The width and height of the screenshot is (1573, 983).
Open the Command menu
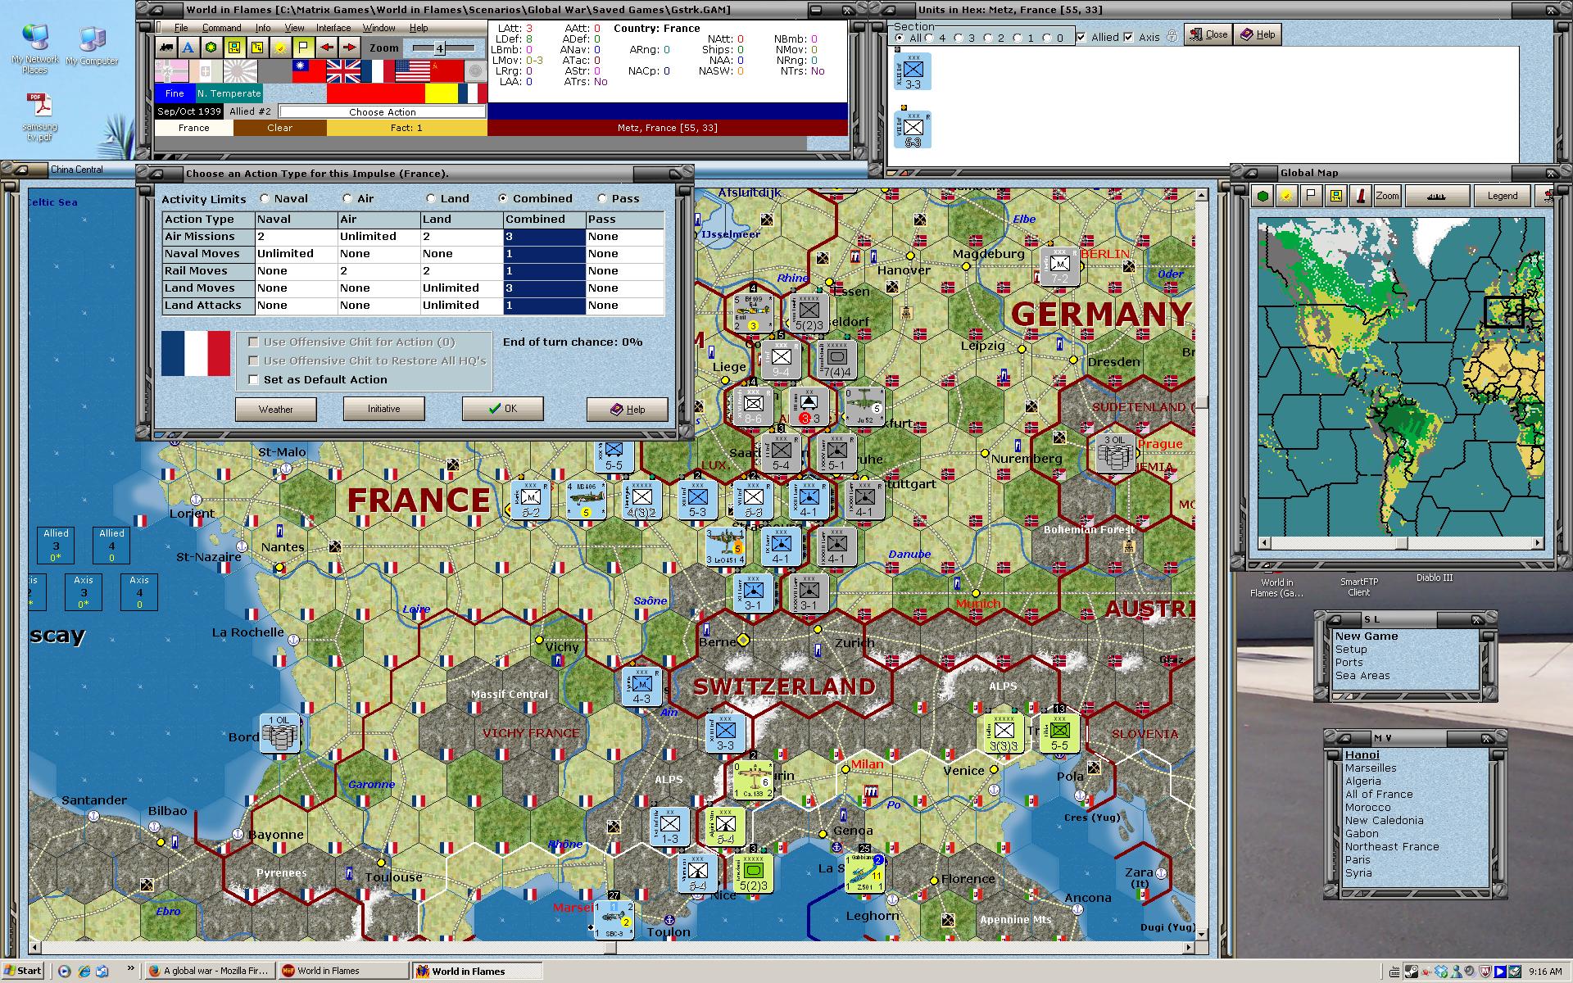click(x=221, y=28)
